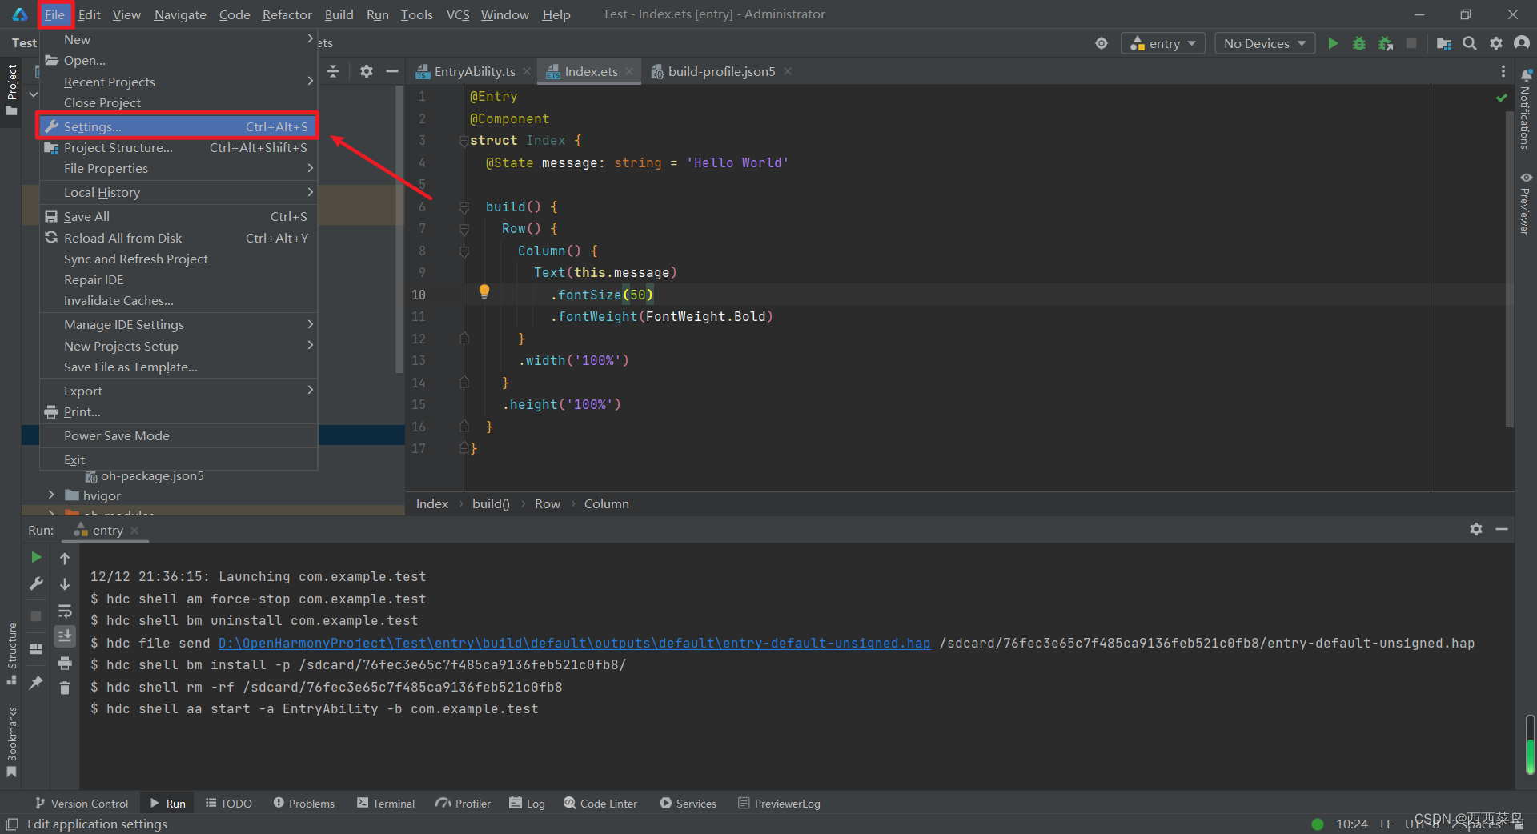The height and width of the screenshot is (834, 1537).
Task: Choose Invalidate Caches... menu entry
Action: (179, 300)
